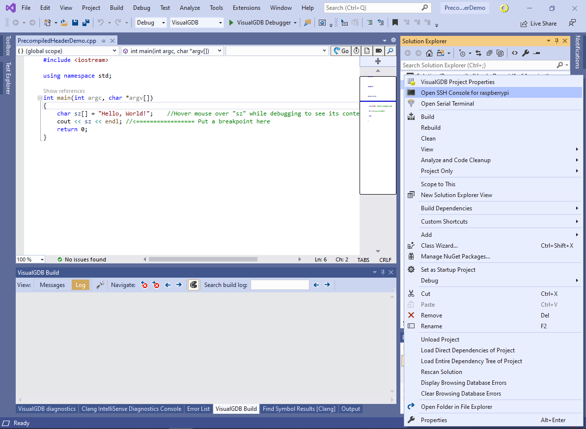Switch the build view to Messages
The height and width of the screenshot is (429, 586).
[53, 285]
